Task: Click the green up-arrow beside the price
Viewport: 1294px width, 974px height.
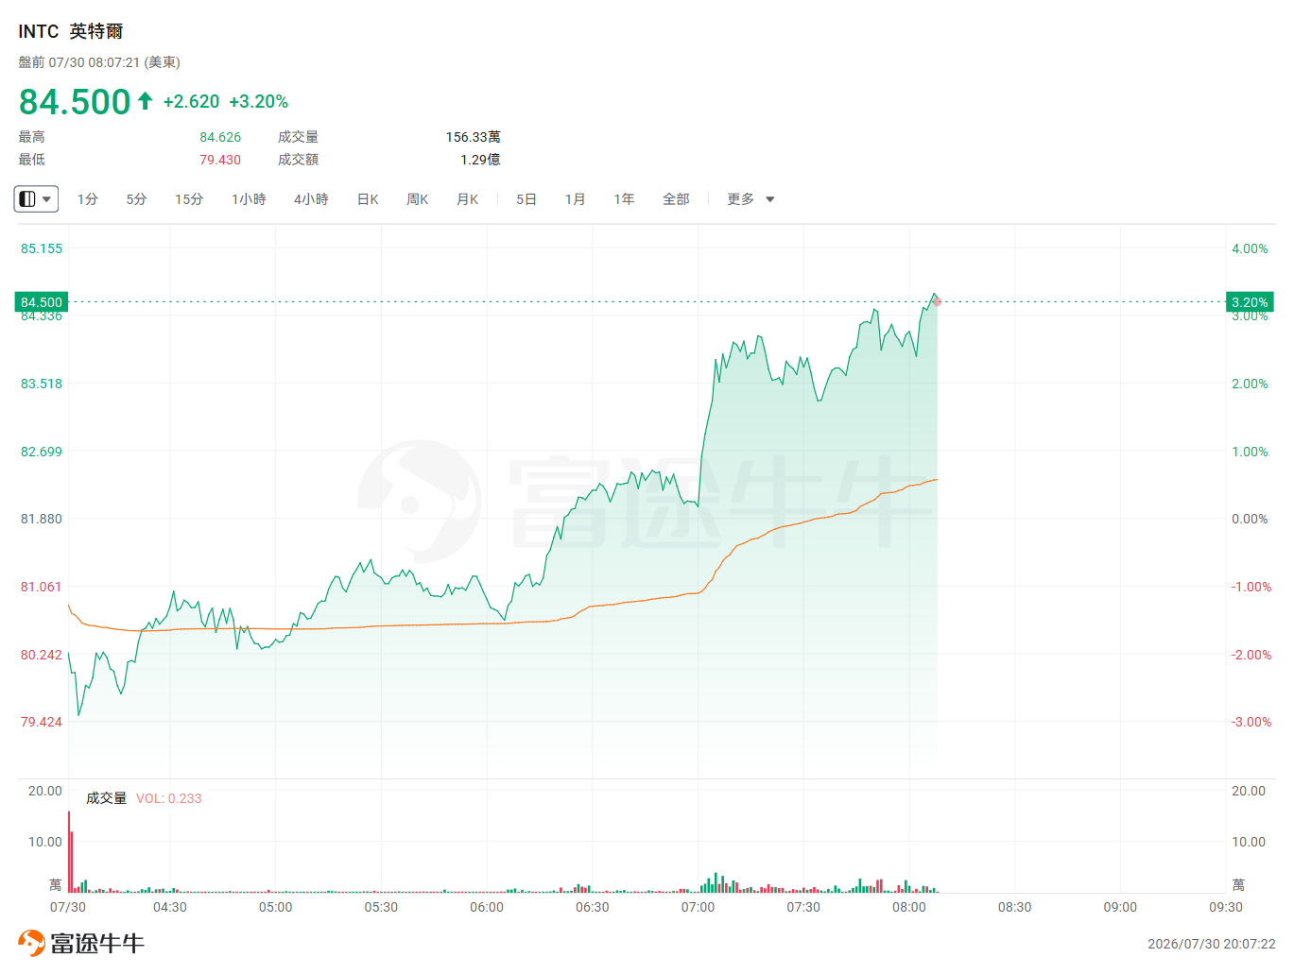Action: (145, 101)
